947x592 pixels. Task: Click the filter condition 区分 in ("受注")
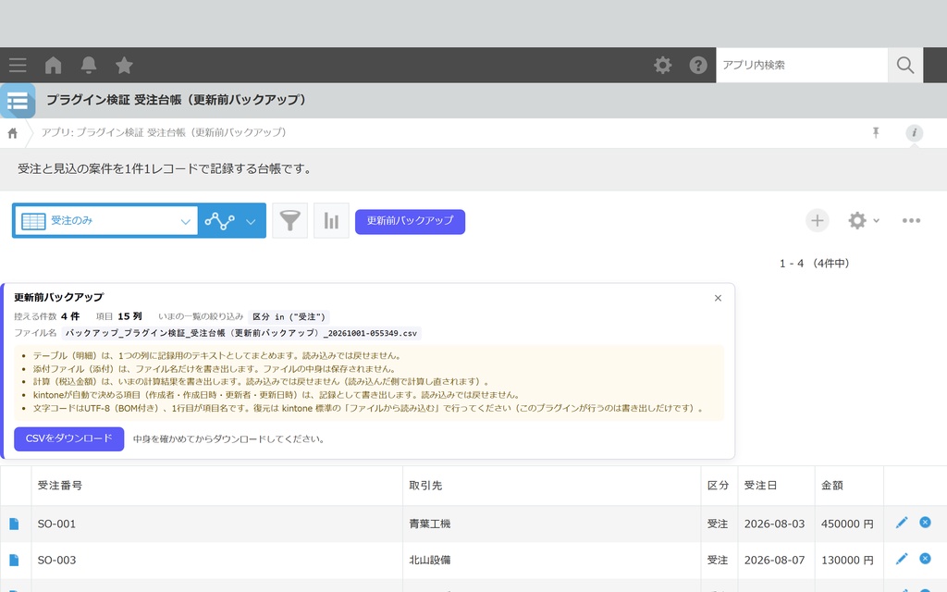[289, 316]
